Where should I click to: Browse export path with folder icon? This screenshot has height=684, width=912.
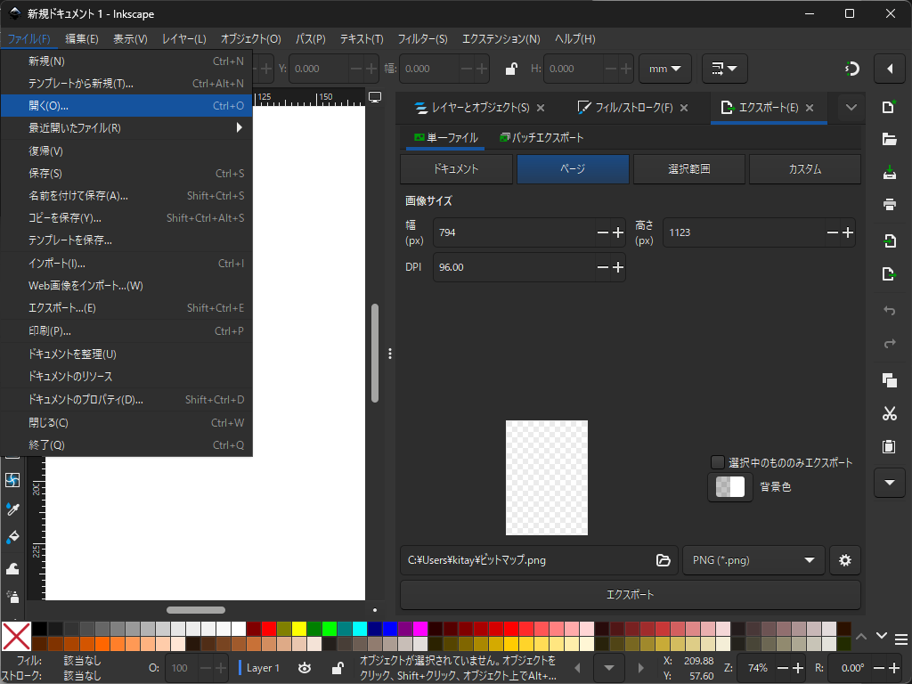point(663,560)
